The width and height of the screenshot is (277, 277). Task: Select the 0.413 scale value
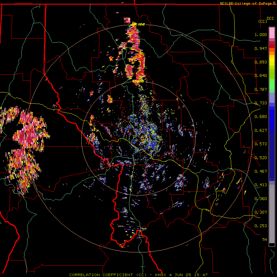pyautogui.click(x=261, y=185)
